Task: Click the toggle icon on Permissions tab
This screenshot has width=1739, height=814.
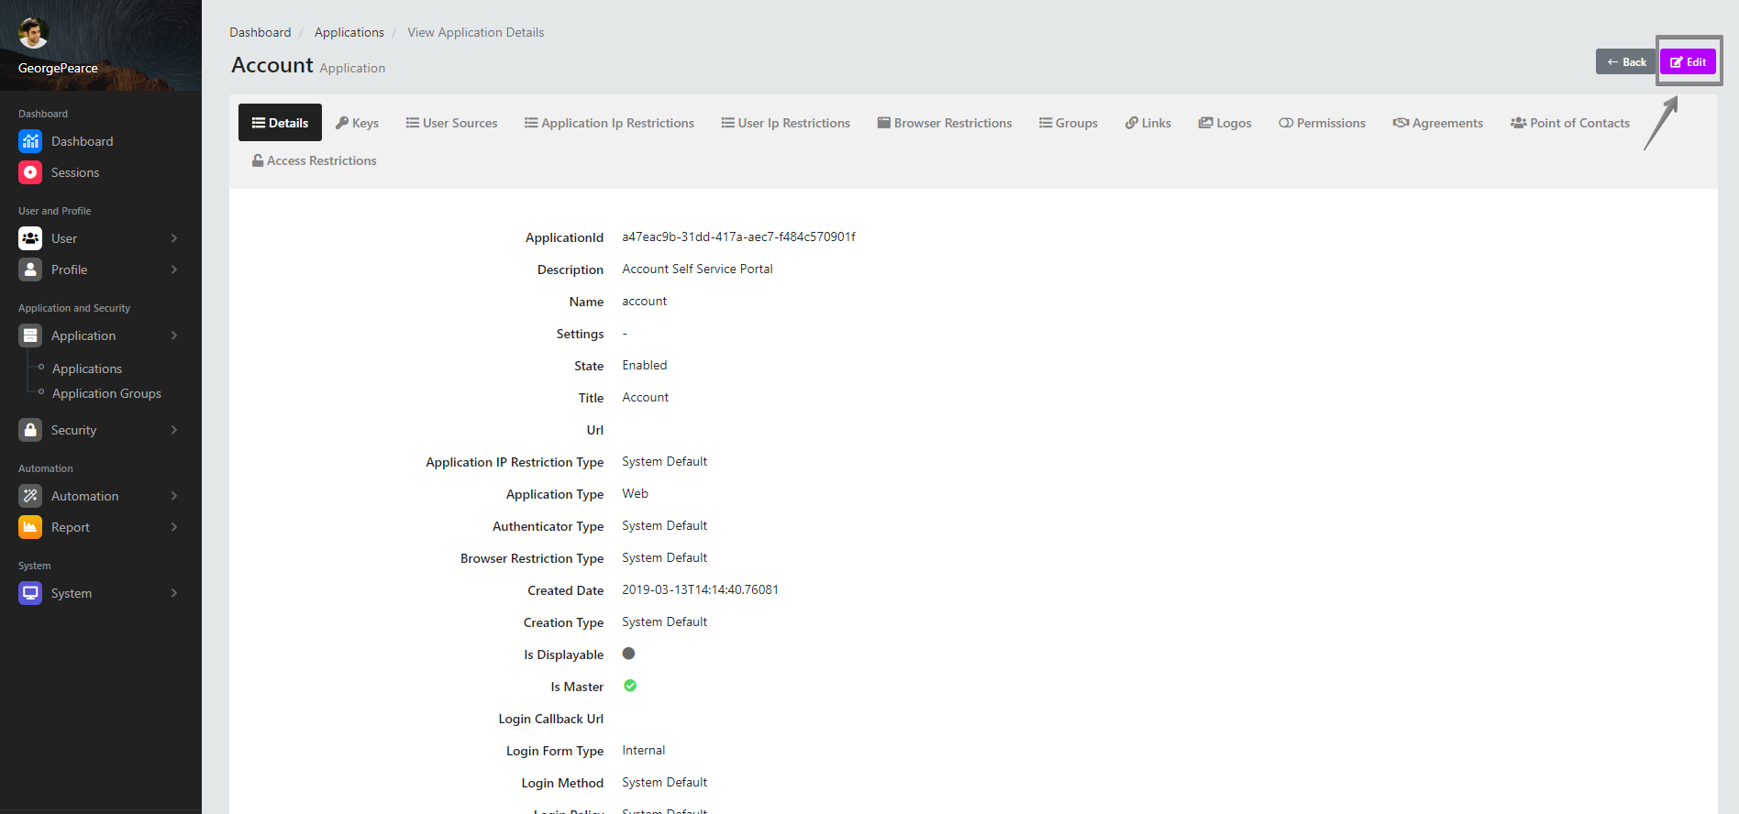Action: [1286, 123]
